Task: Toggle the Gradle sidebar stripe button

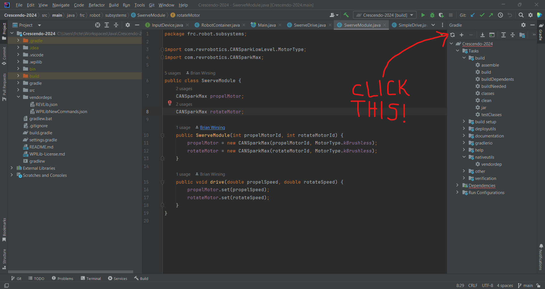Action: click(x=541, y=32)
